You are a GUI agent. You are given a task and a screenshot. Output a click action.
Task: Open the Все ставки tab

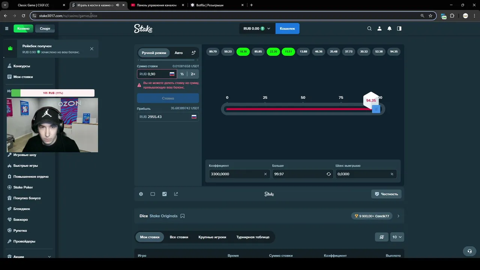click(x=179, y=237)
